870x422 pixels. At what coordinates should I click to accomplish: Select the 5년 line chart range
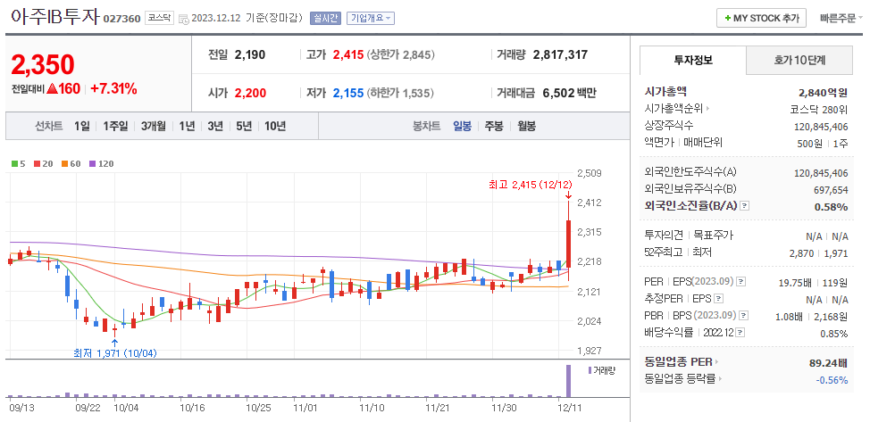(x=244, y=126)
